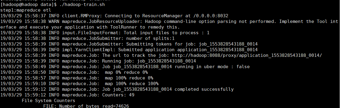Click 'Running job: job_1553828543188_0014' text

(x=149, y=61)
